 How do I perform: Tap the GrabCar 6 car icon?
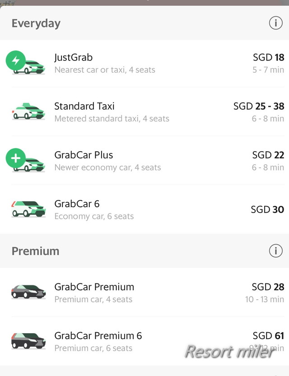(x=28, y=209)
